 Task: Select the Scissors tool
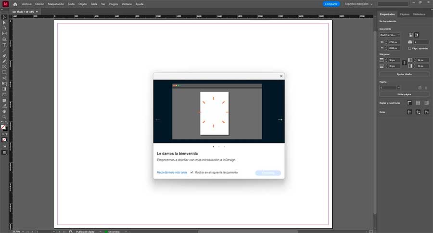[x=4, y=78]
